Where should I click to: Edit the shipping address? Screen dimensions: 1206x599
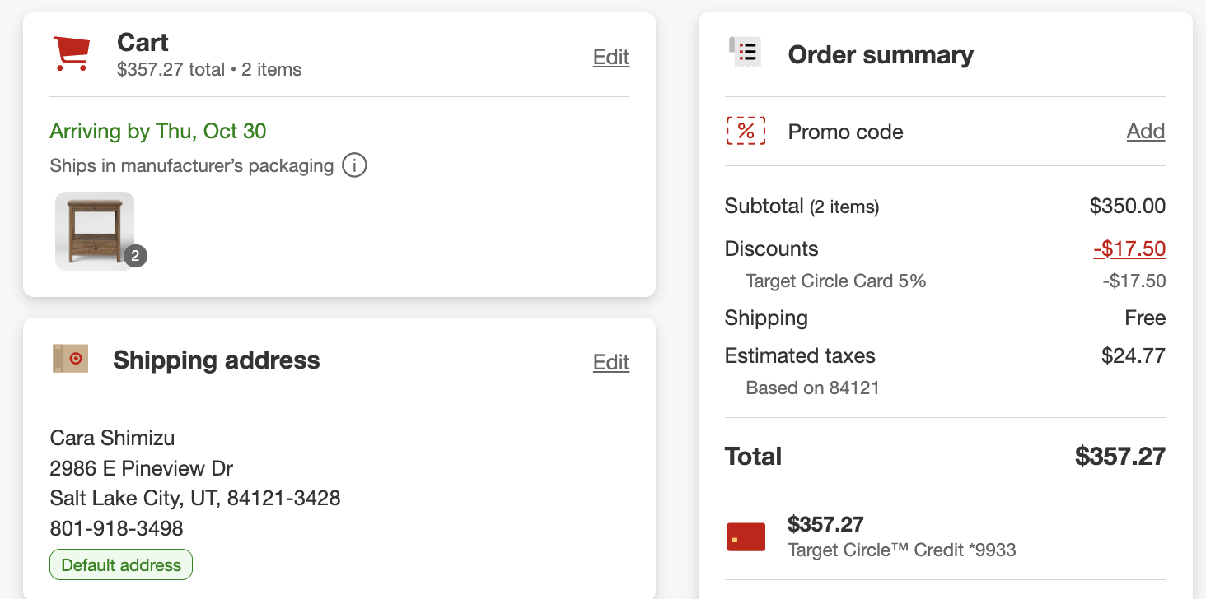pos(610,362)
